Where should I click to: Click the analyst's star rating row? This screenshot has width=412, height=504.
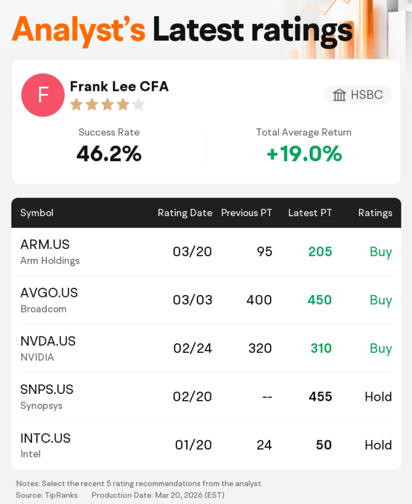(x=107, y=105)
